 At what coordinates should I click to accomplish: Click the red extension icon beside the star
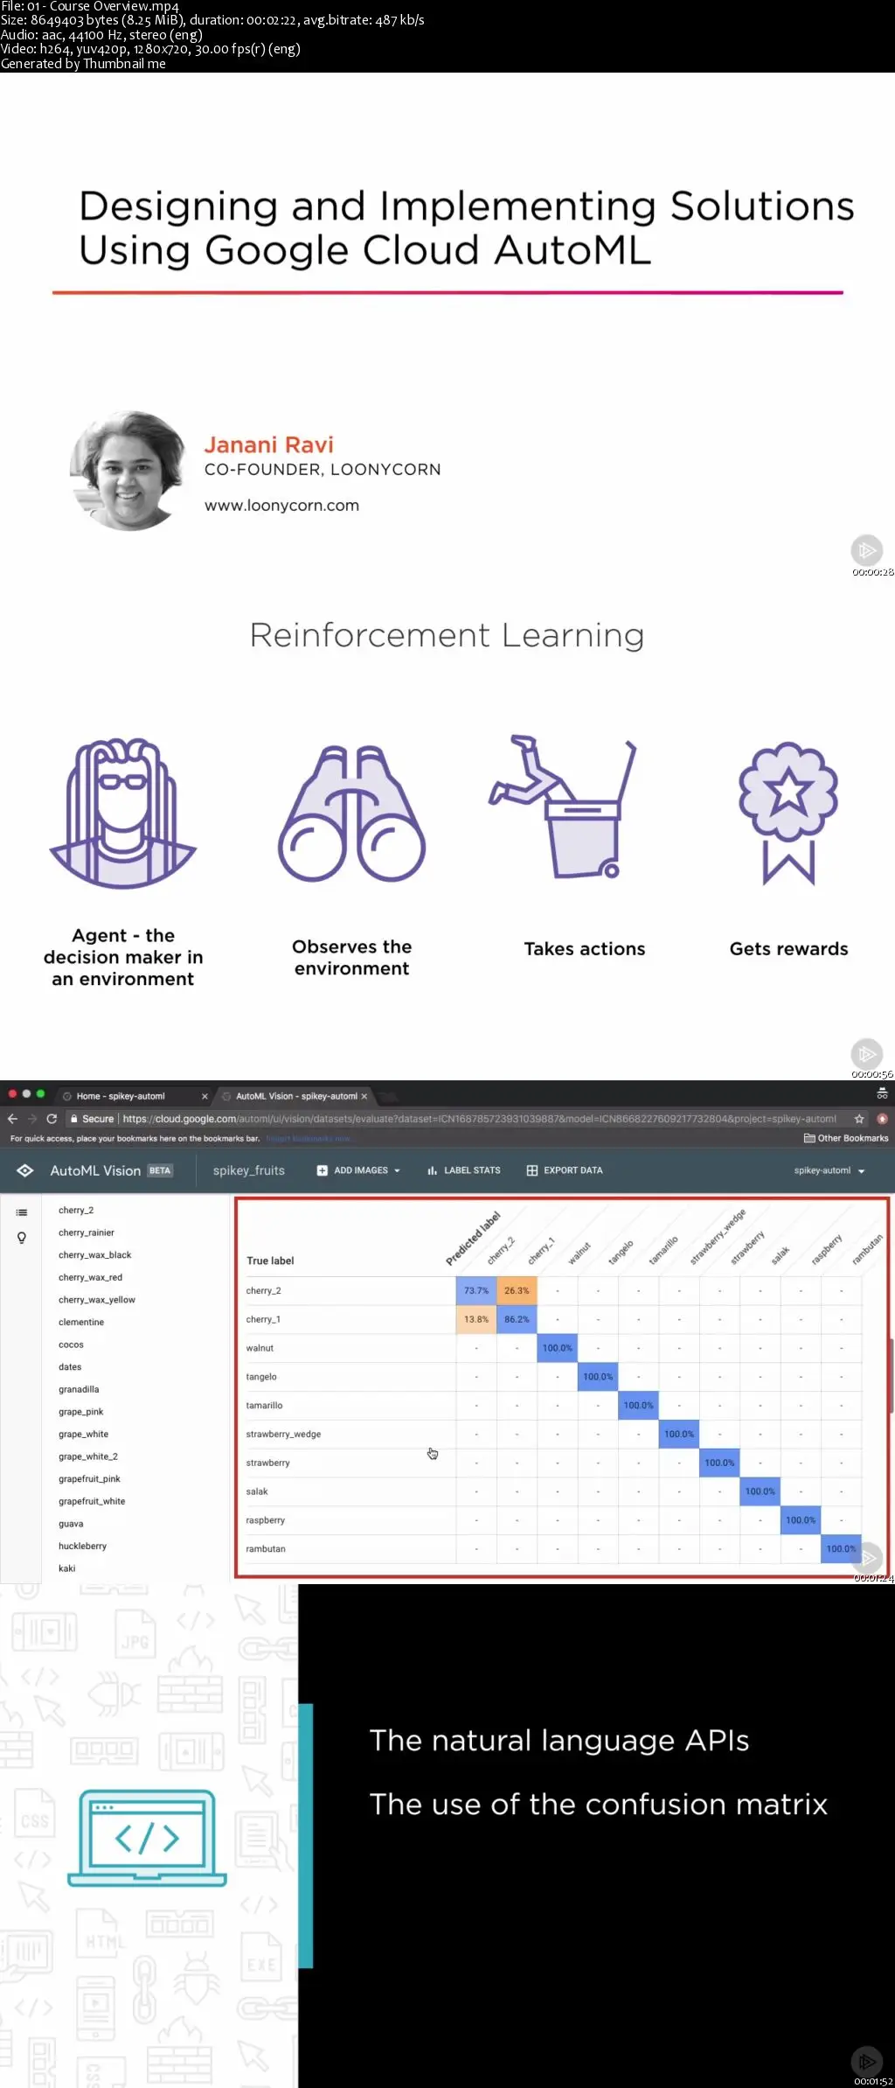(882, 1119)
